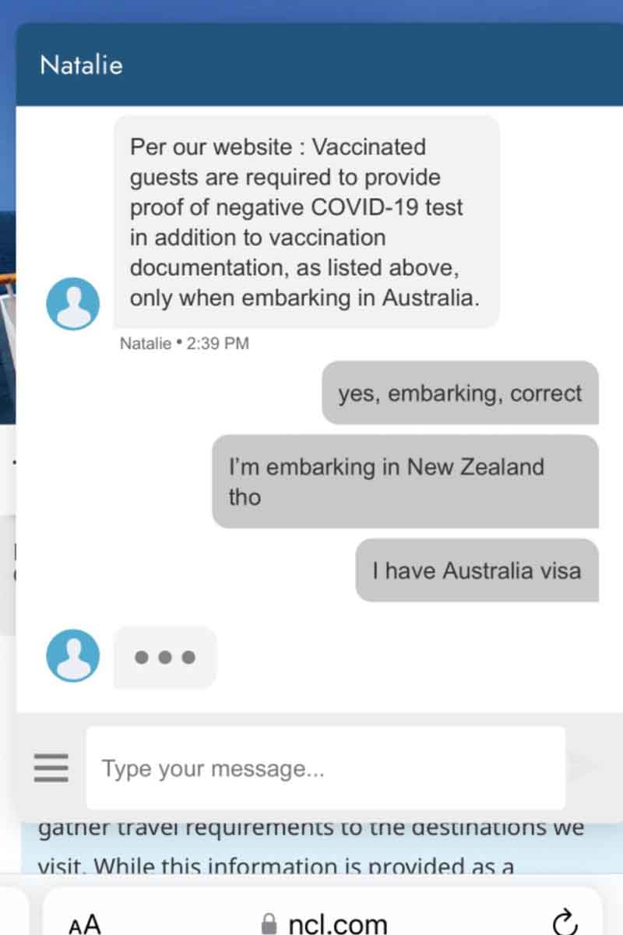Screen dimensions: 623x935
Task: Tap the three-dot typing indicator bubble
Action: coord(165,658)
